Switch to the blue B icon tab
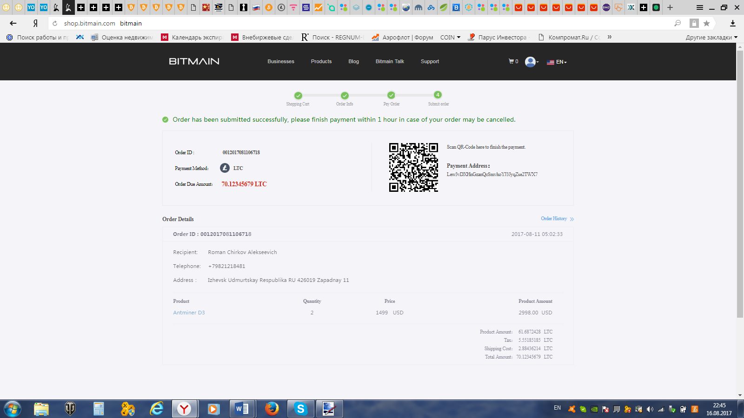This screenshot has height=418, width=744. (x=456, y=7)
